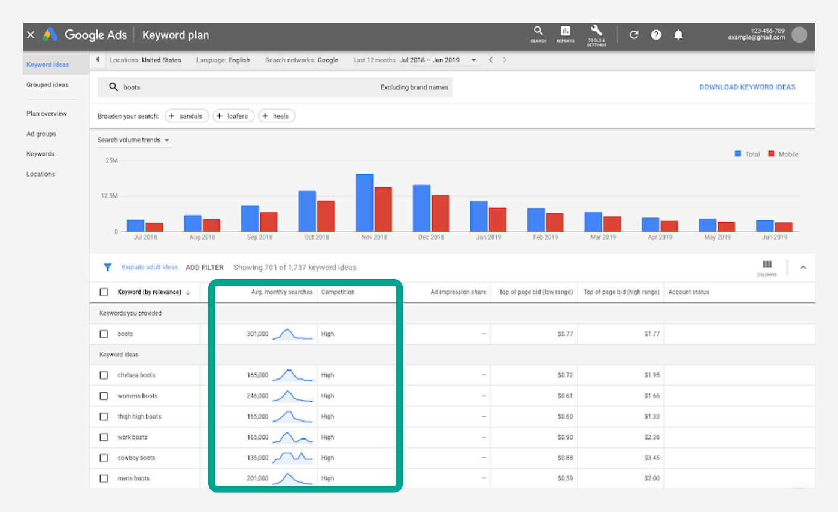Click Download Keyword Ideas link
The height and width of the screenshot is (512, 838).
point(747,87)
